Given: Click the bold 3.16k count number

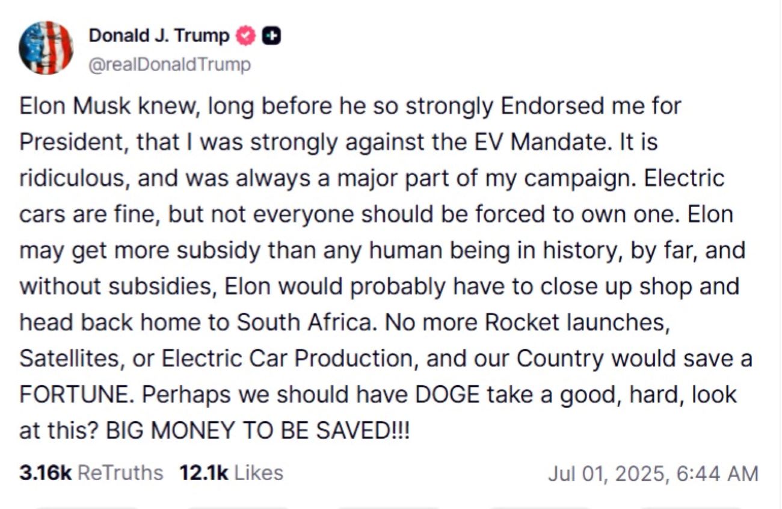Looking at the screenshot, I should coord(46,473).
